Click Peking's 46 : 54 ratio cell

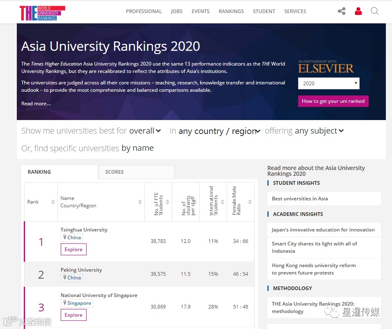point(241,274)
